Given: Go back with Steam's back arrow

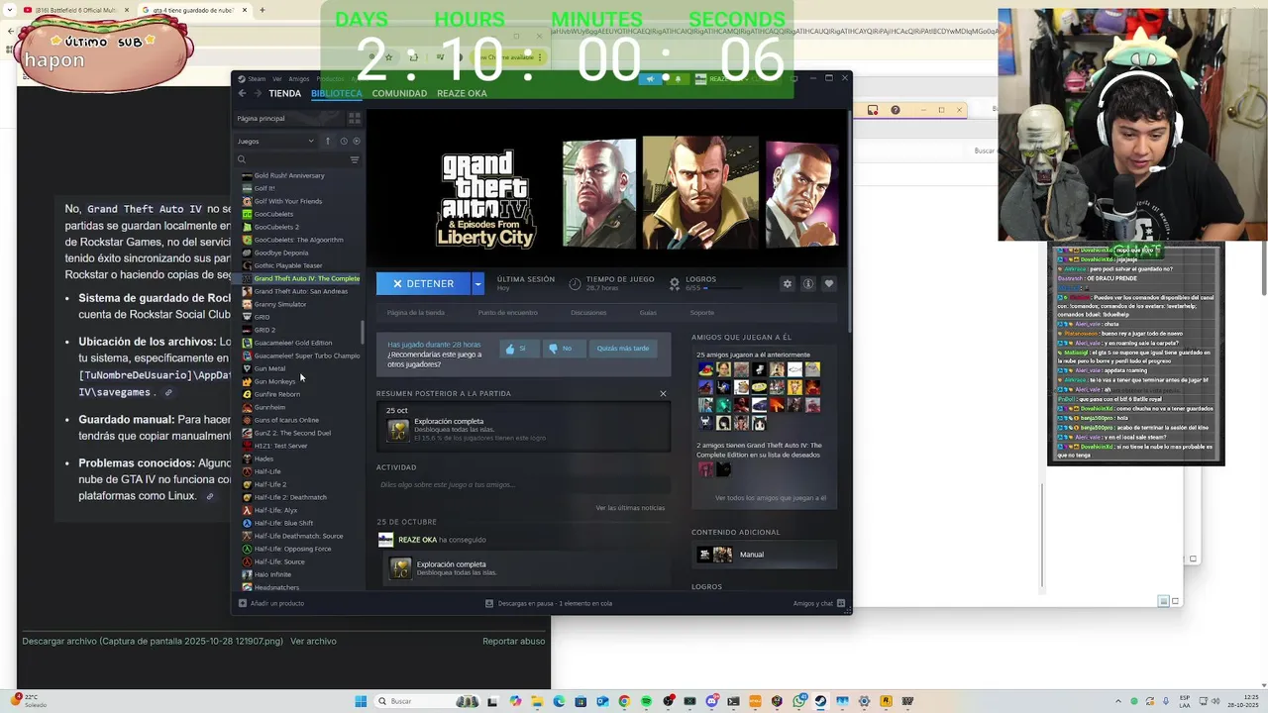Looking at the screenshot, I should [242, 93].
